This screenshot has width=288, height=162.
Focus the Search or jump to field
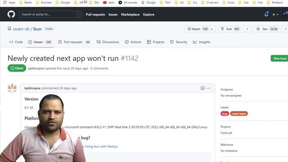50,14
